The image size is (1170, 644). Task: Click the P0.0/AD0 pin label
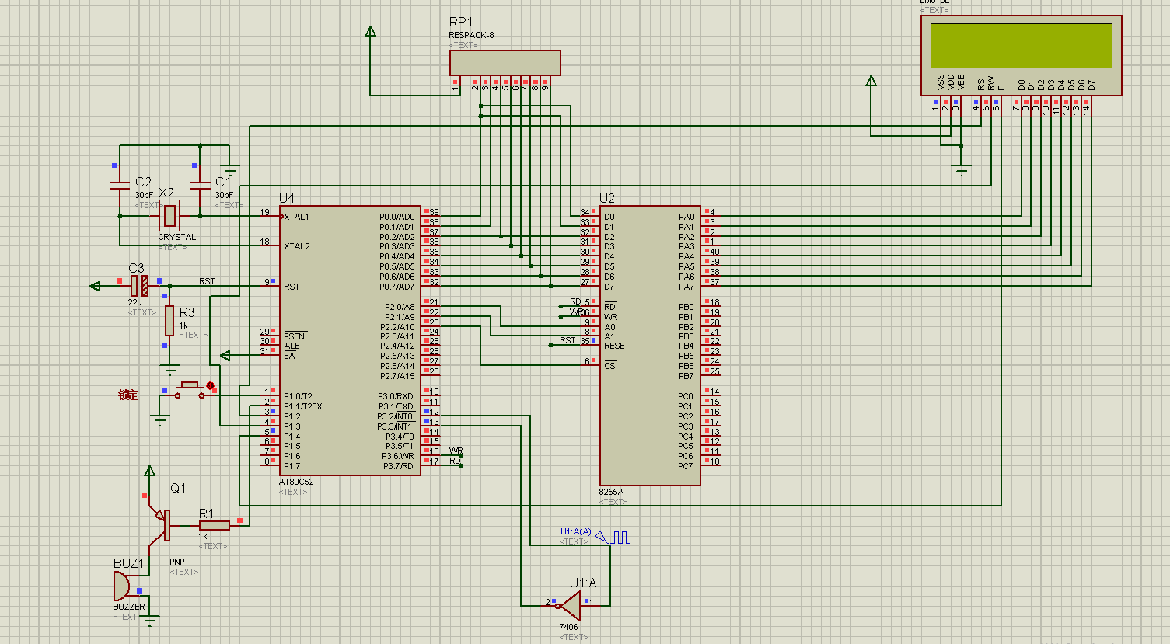click(x=396, y=217)
